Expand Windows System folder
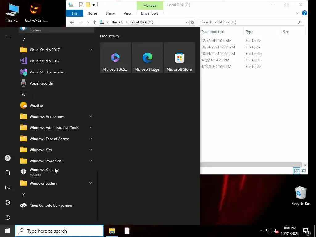Viewport: 316px width, 237px height. (91, 183)
